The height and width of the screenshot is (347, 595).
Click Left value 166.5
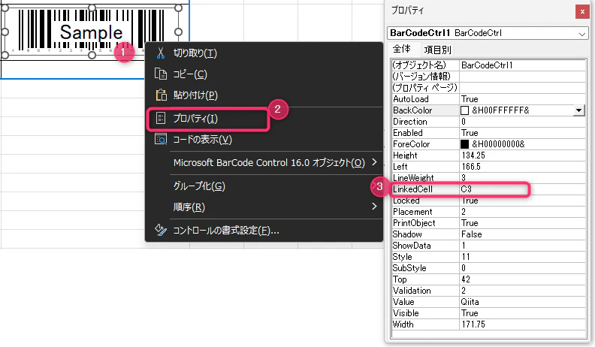pyautogui.click(x=471, y=167)
